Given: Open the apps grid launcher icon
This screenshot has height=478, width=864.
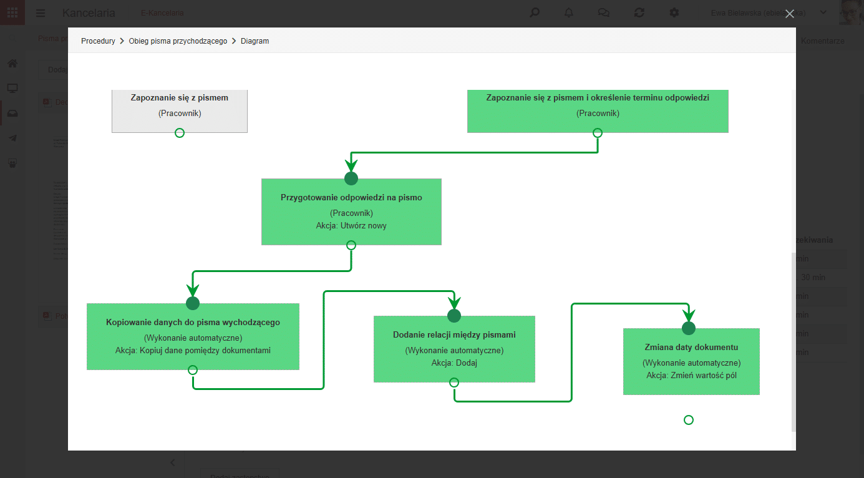Looking at the screenshot, I should (x=12, y=12).
